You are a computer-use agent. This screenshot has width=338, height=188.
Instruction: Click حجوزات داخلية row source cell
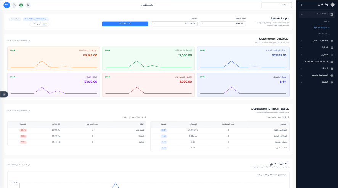[281, 130]
